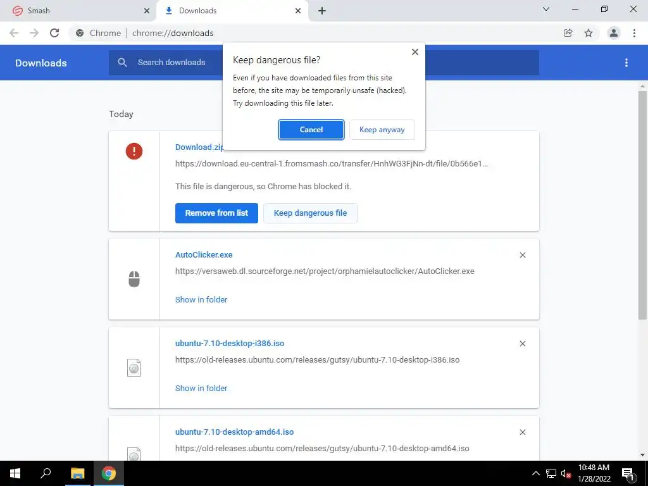648x486 pixels.
Task: Open the Chrome profile avatar
Action: [614, 33]
